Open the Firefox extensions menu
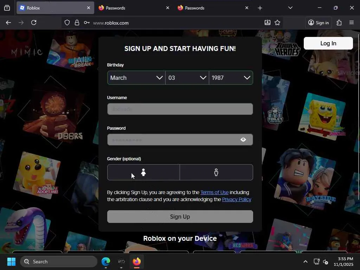 (339, 22)
